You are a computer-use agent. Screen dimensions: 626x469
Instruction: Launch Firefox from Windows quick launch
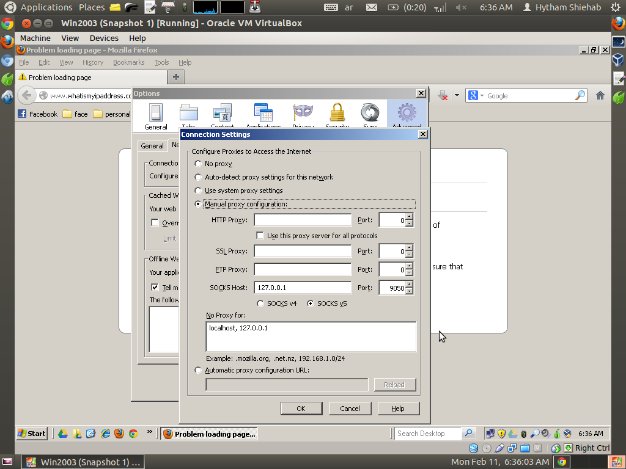(x=119, y=434)
